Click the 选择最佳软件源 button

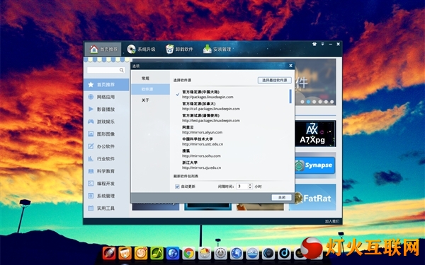tap(275, 81)
